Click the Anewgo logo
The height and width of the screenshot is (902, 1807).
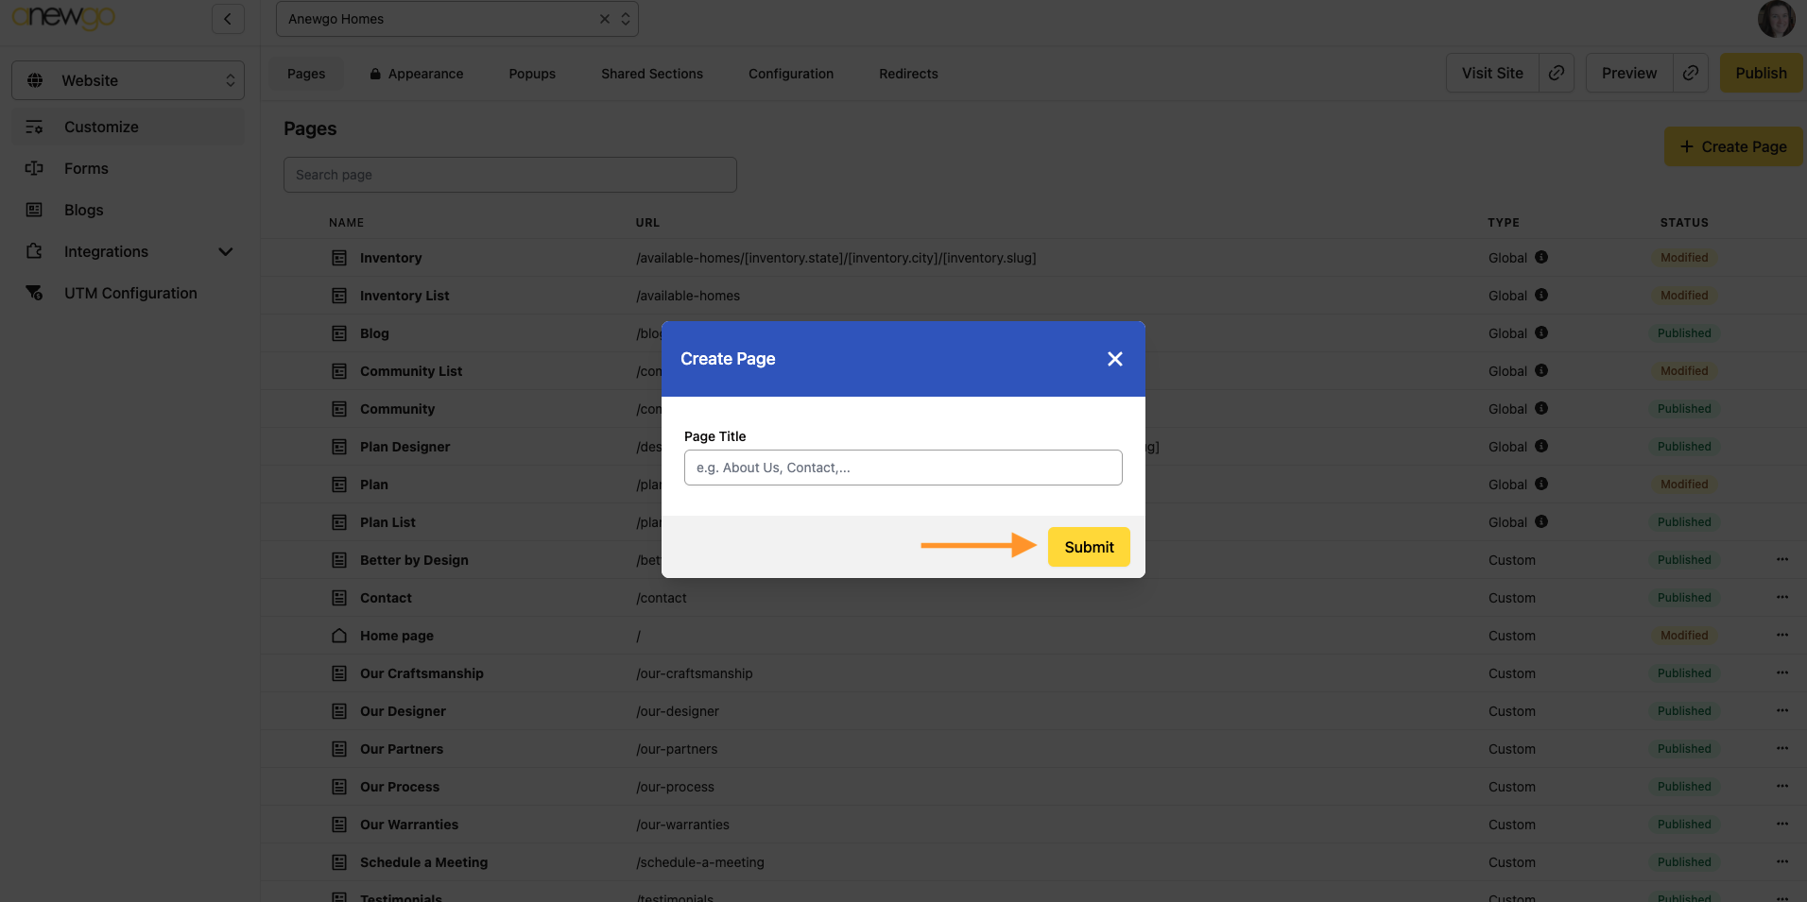(63, 17)
